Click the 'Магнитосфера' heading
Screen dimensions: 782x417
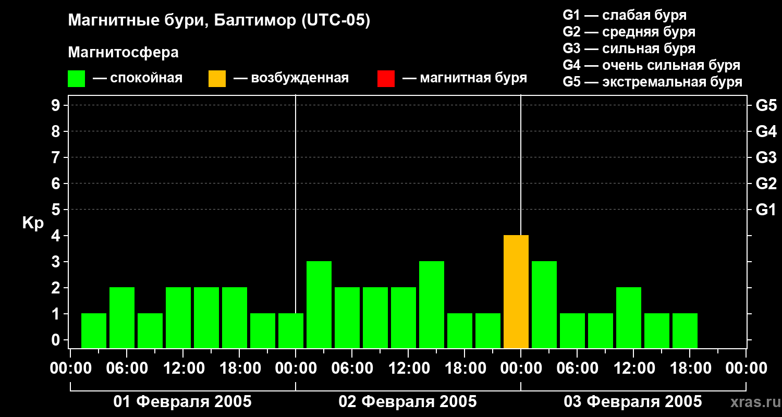pos(123,53)
